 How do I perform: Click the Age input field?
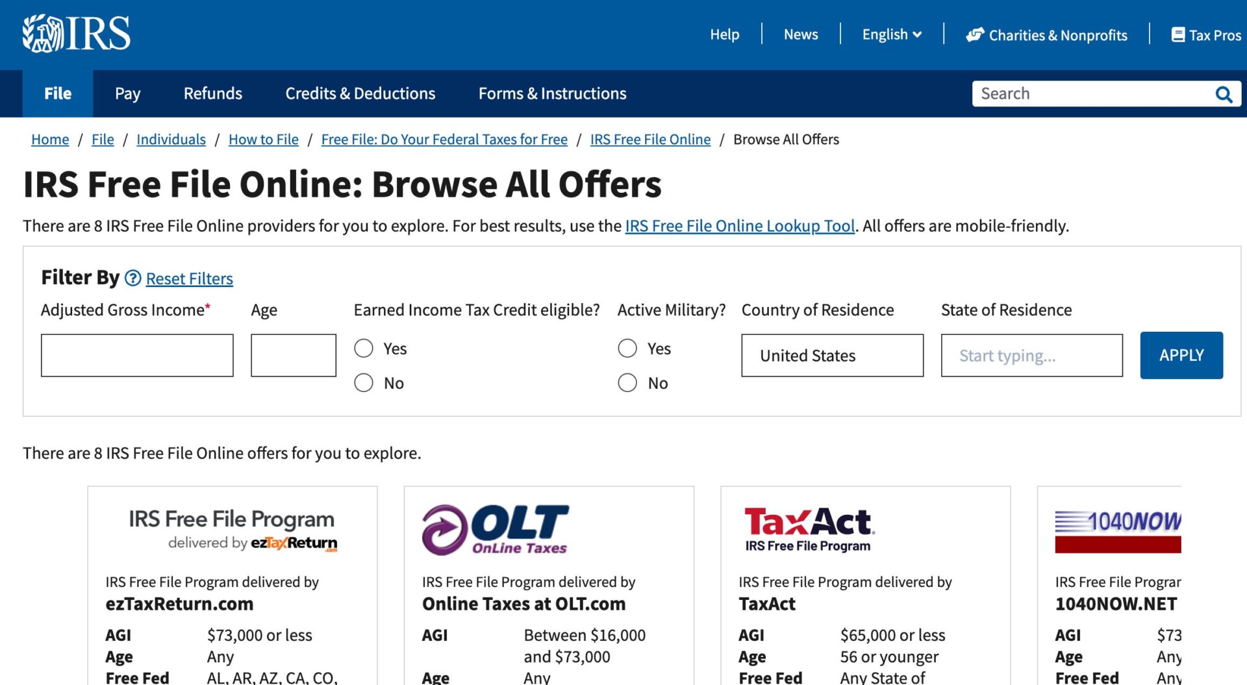pyautogui.click(x=294, y=355)
